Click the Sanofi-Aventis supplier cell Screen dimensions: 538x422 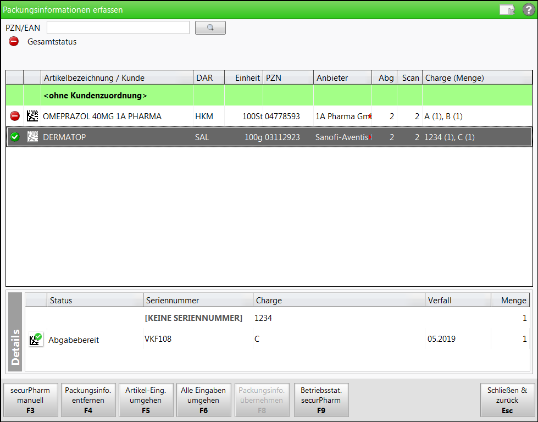pyautogui.click(x=343, y=137)
